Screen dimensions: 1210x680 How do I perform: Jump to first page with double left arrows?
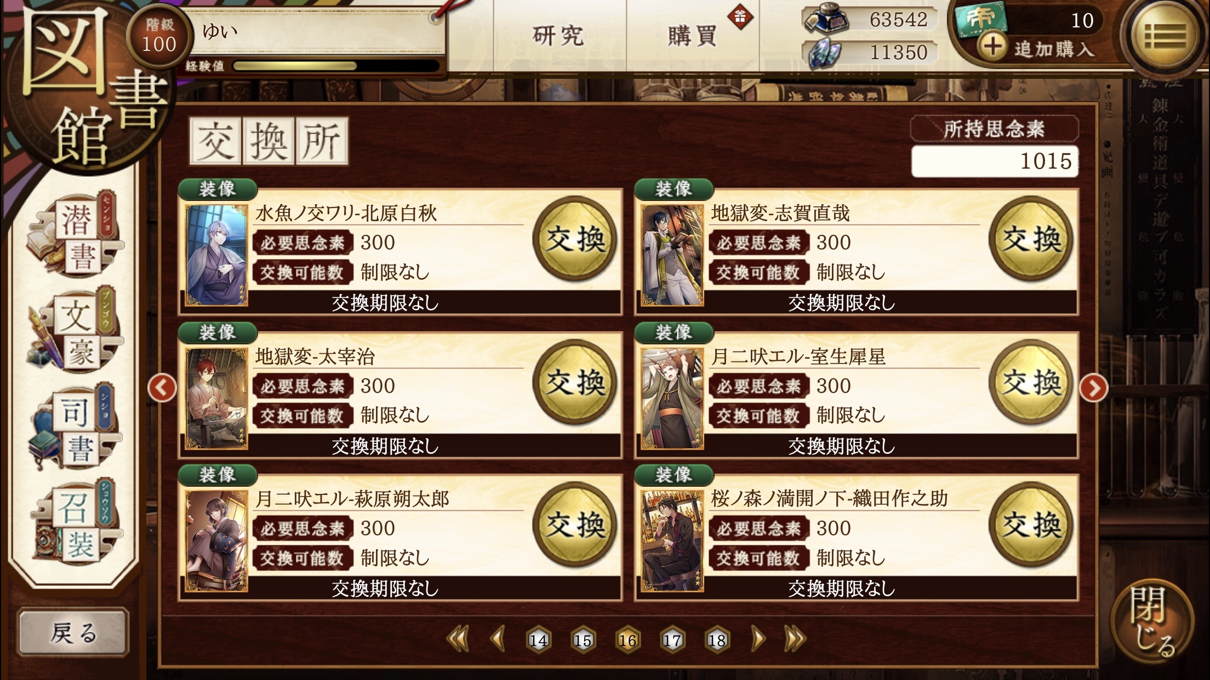point(458,638)
